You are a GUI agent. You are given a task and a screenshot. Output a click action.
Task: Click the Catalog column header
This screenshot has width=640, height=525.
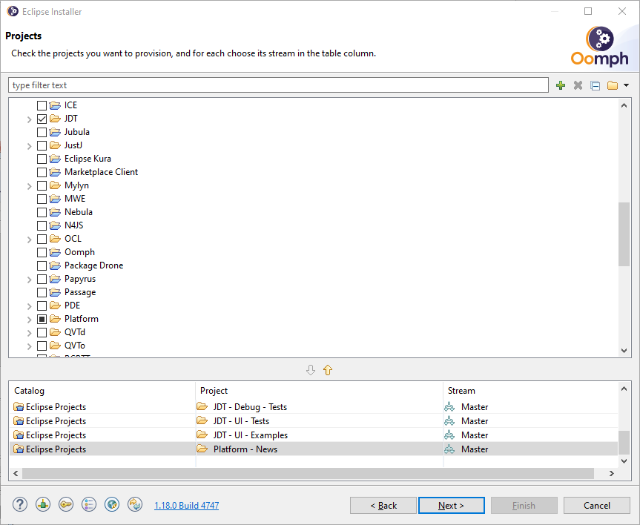(x=102, y=391)
